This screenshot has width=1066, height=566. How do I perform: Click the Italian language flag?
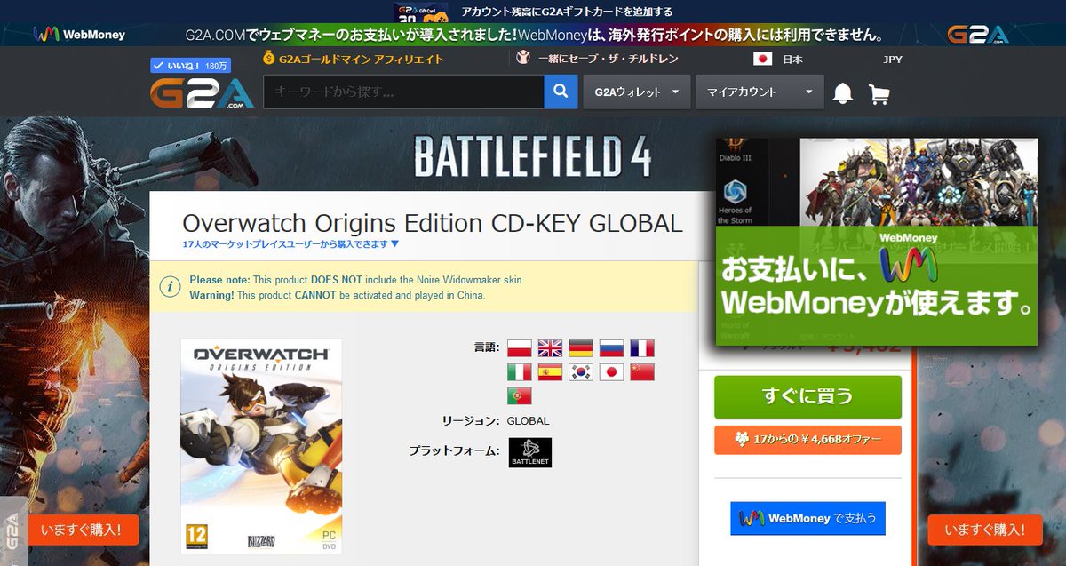[x=520, y=372]
